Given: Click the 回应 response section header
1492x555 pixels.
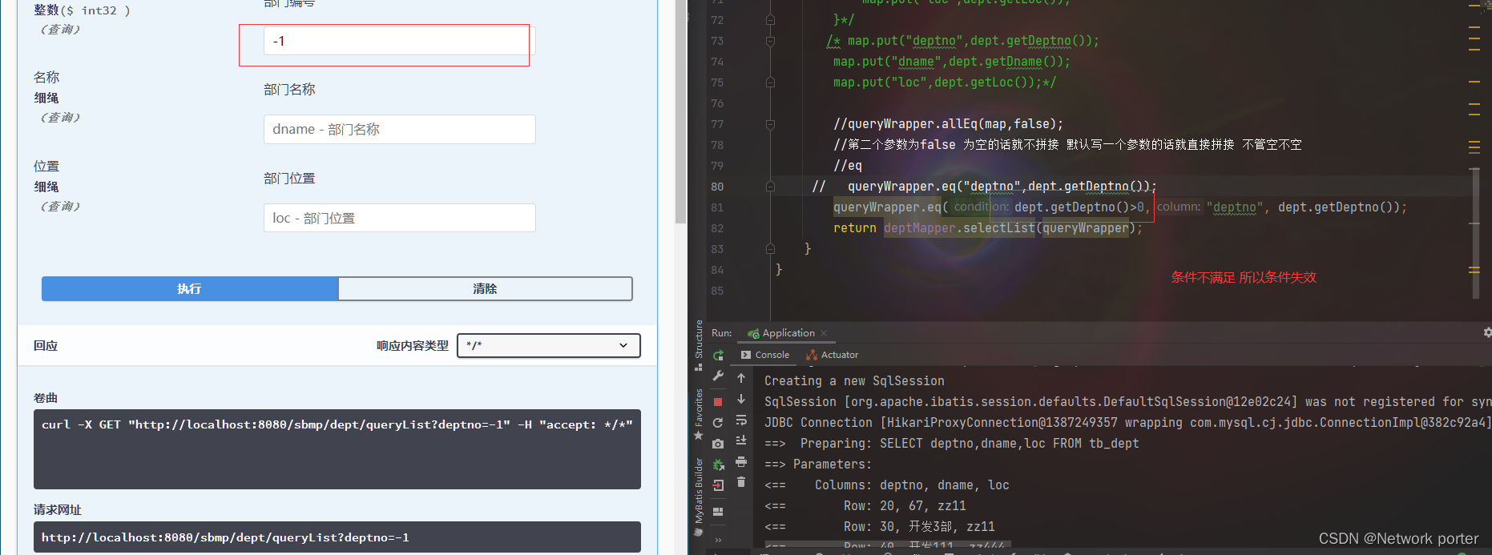Looking at the screenshot, I should [46, 345].
